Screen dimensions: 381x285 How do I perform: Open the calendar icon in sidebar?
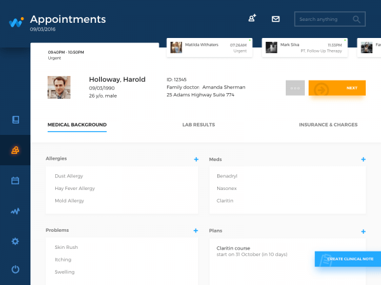15,180
